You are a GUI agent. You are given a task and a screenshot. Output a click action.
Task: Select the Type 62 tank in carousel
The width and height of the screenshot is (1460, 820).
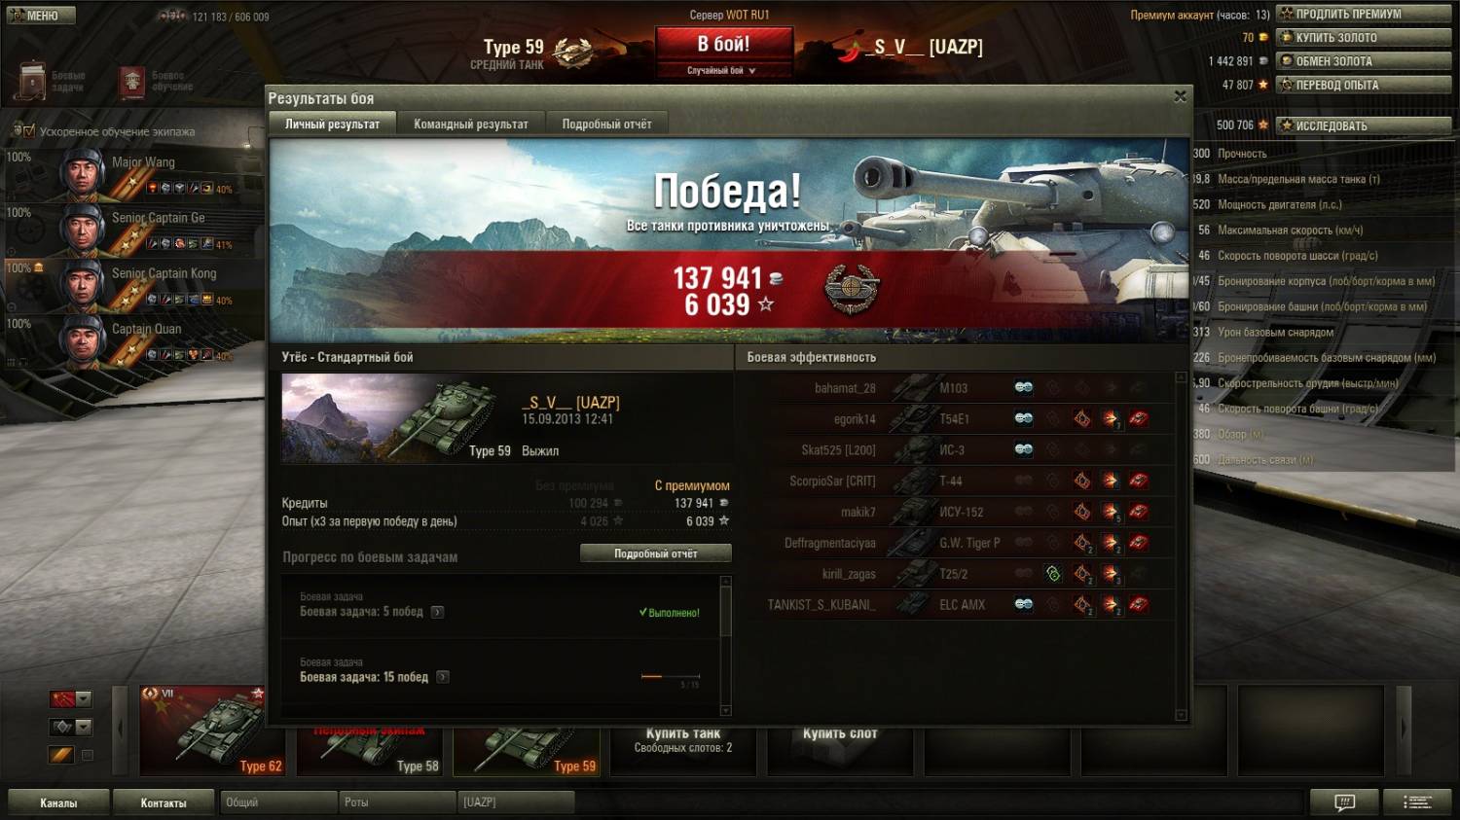tap(202, 731)
